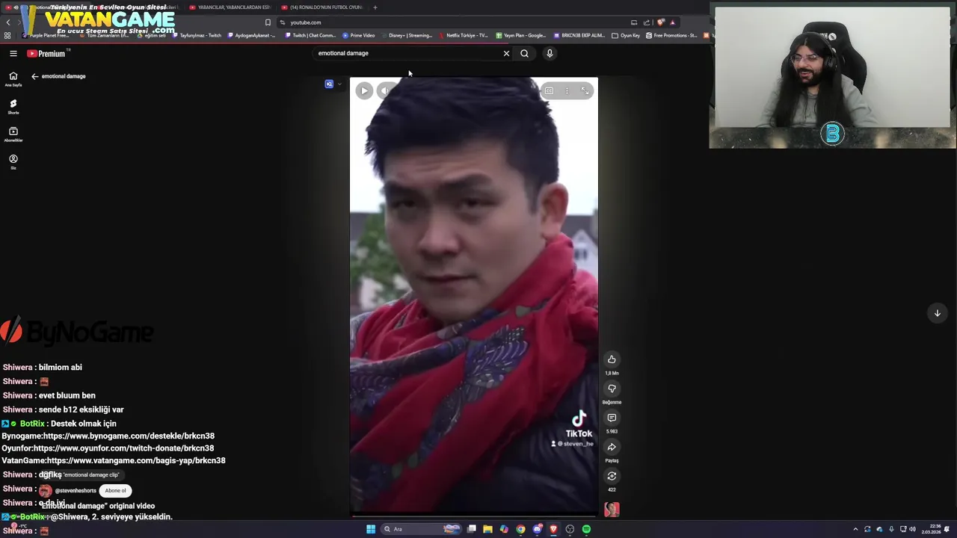Click inside the YouTube search field
The height and width of the screenshot is (538, 957).
(407, 53)
